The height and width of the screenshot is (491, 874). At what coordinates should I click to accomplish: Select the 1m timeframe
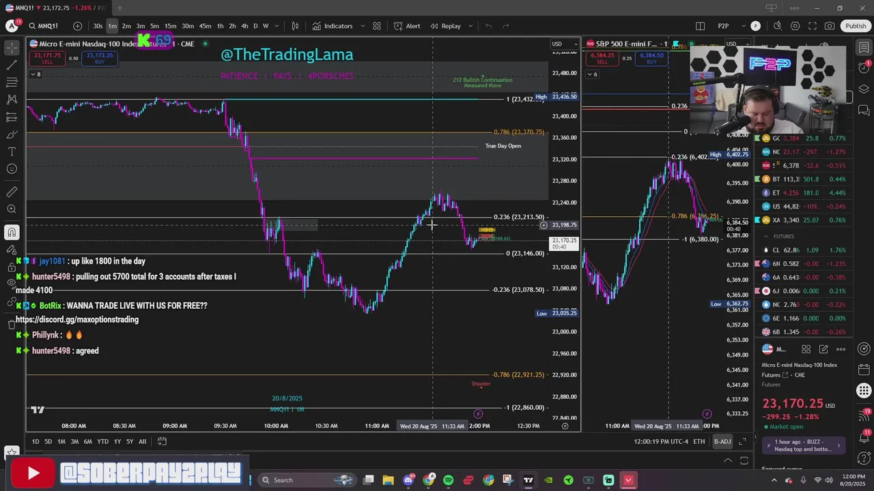(112, 26)
